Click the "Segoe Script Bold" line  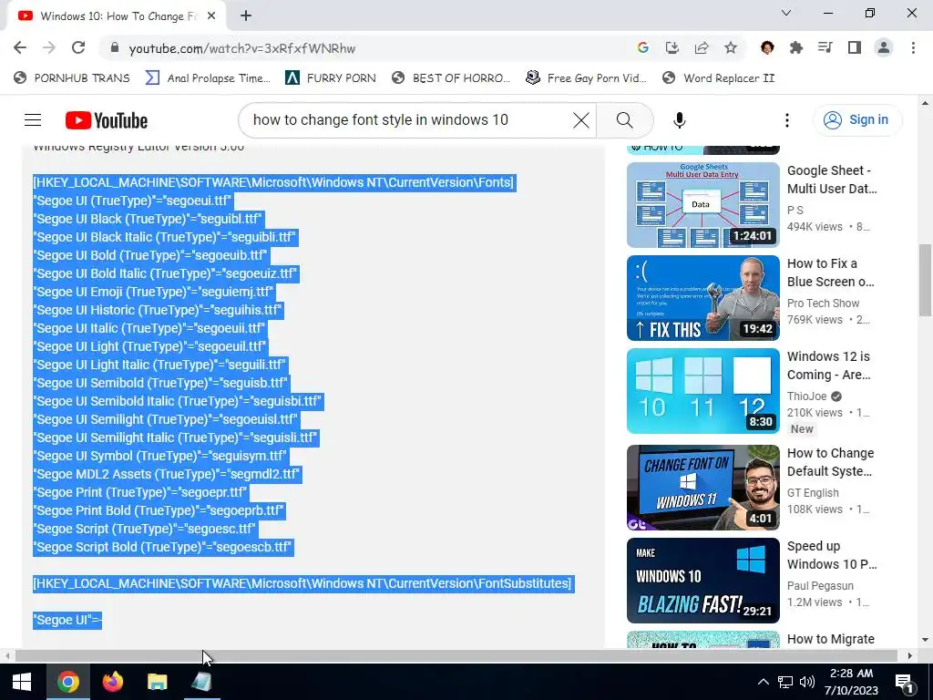tap(163, 547)
